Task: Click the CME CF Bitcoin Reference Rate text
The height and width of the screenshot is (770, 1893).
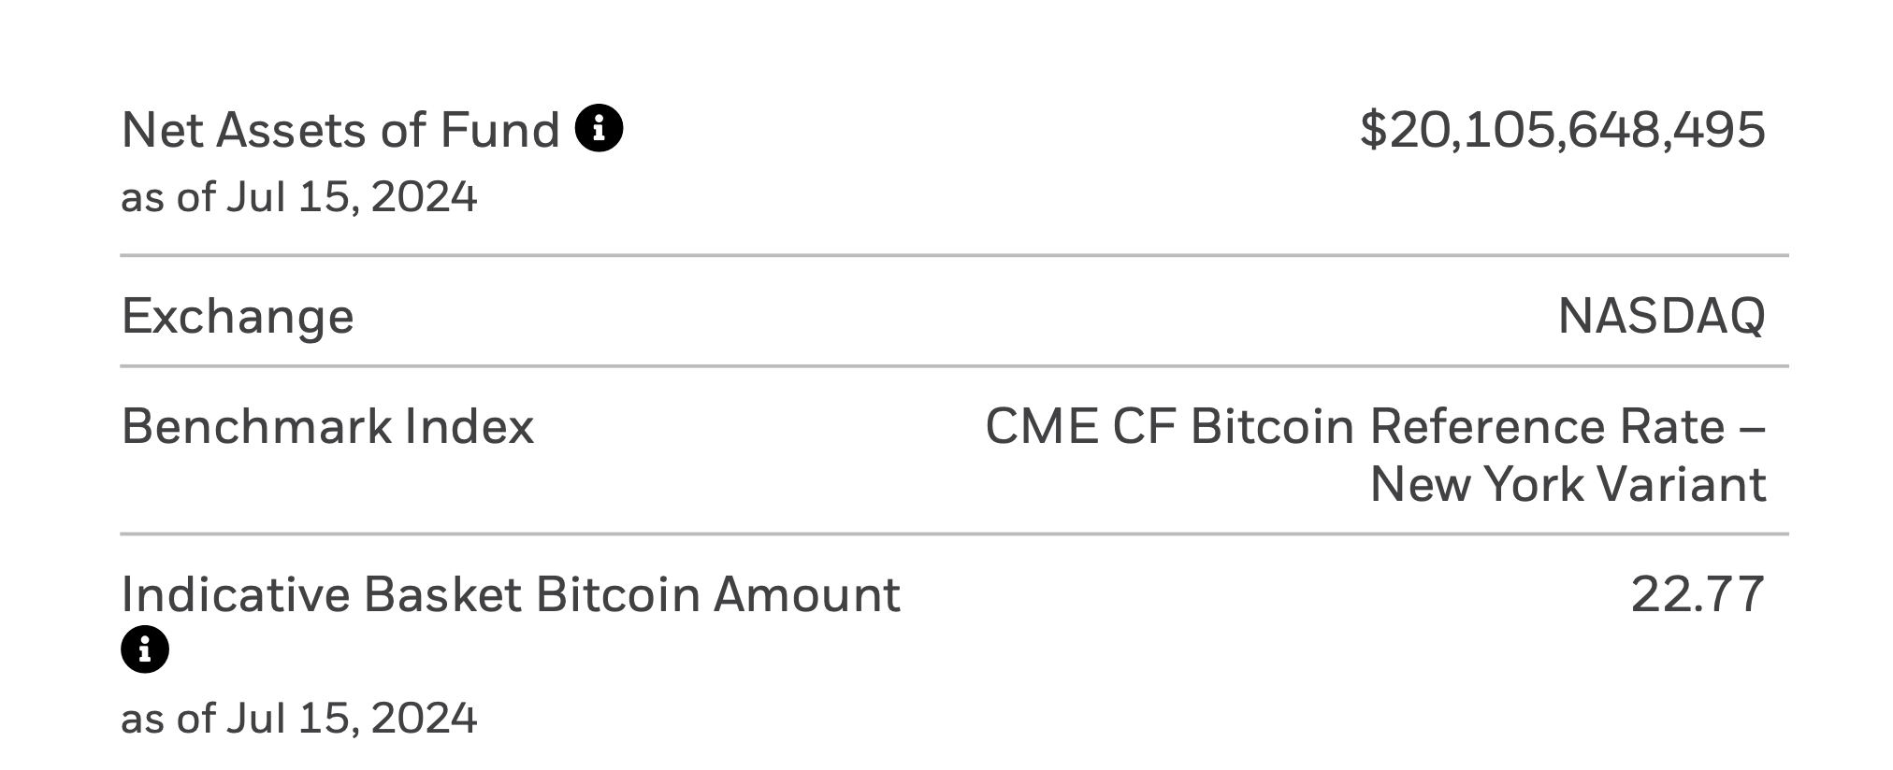Action: [1375, 427]
